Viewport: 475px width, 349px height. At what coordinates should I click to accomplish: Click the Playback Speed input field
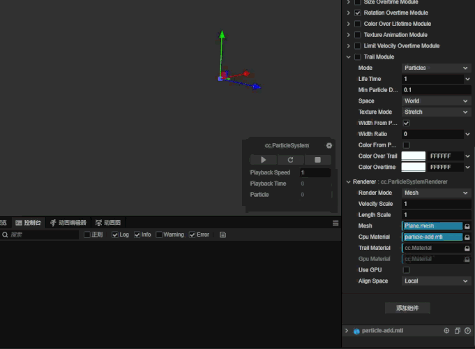point(315,172)
